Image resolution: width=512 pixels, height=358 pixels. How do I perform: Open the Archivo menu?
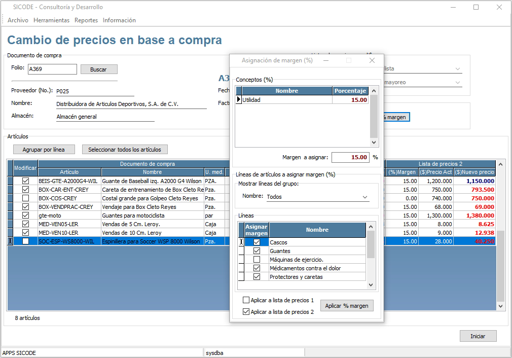[x=18, y=20]
